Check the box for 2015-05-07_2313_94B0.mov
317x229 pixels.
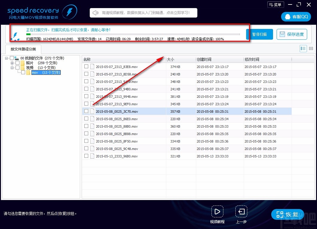[86, 89]
